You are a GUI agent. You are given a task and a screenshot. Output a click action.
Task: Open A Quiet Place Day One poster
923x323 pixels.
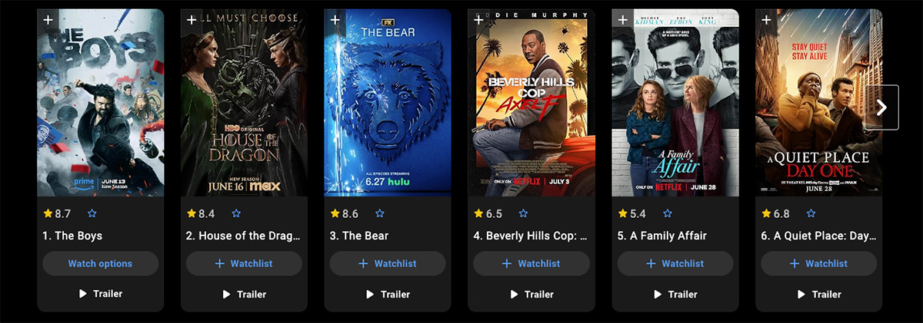pyautogui.click(x=818, y=102)
